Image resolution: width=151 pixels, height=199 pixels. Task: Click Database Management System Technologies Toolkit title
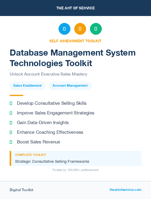pos(73,58)
